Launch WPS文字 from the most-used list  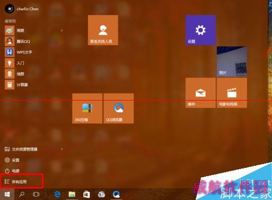click(x=34, y=52)
